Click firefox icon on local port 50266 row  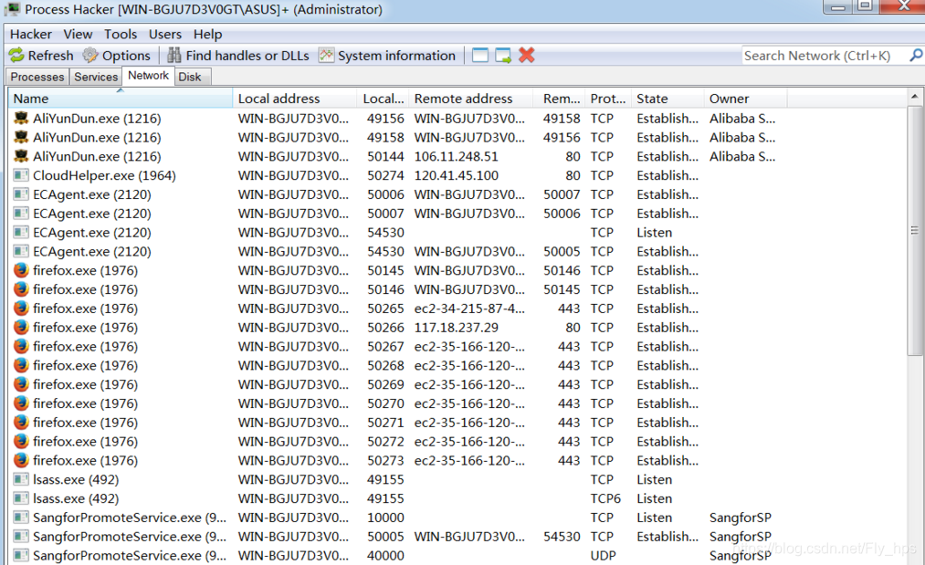pos(21,327)
